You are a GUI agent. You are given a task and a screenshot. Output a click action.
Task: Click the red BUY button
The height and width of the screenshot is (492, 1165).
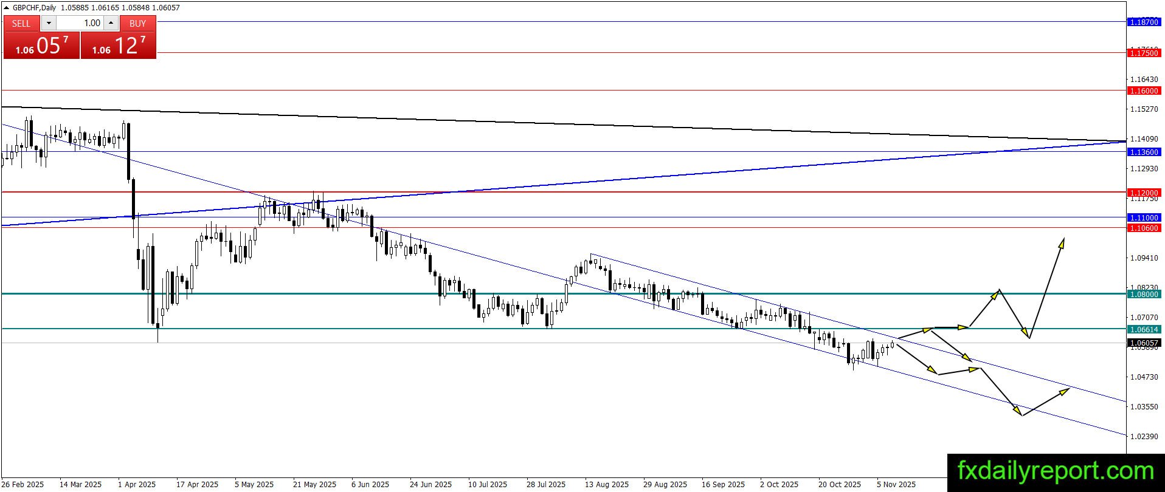tap(138, 23)
